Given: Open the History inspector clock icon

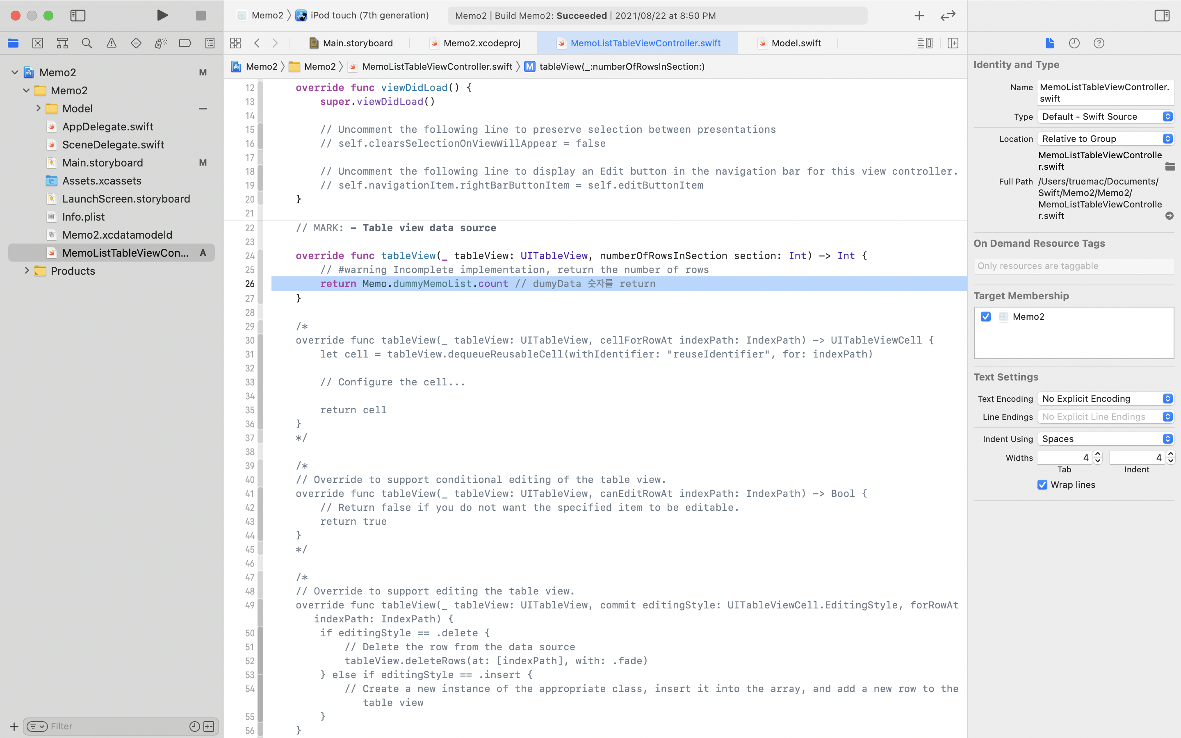Looking at the screenshot, I should pyautogui.click(x=1074, y=43).
